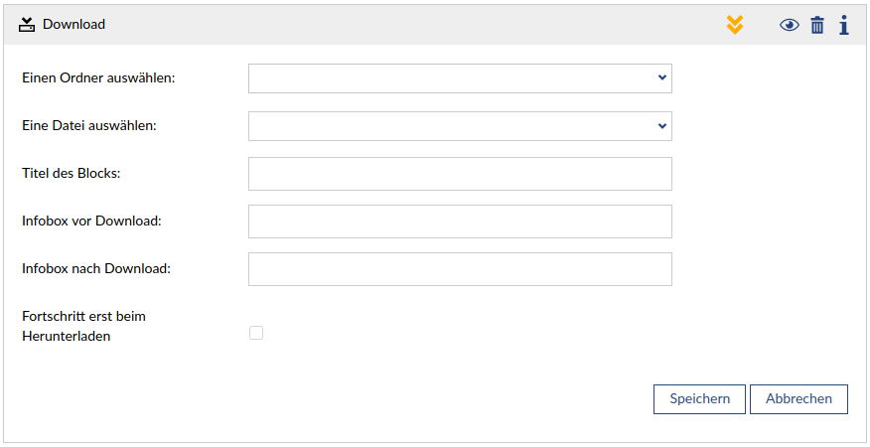The height and width of the screenshot is (447, 870).
Task: Click the 'Infobox vor Download:' label
Action: coord(91,221)
